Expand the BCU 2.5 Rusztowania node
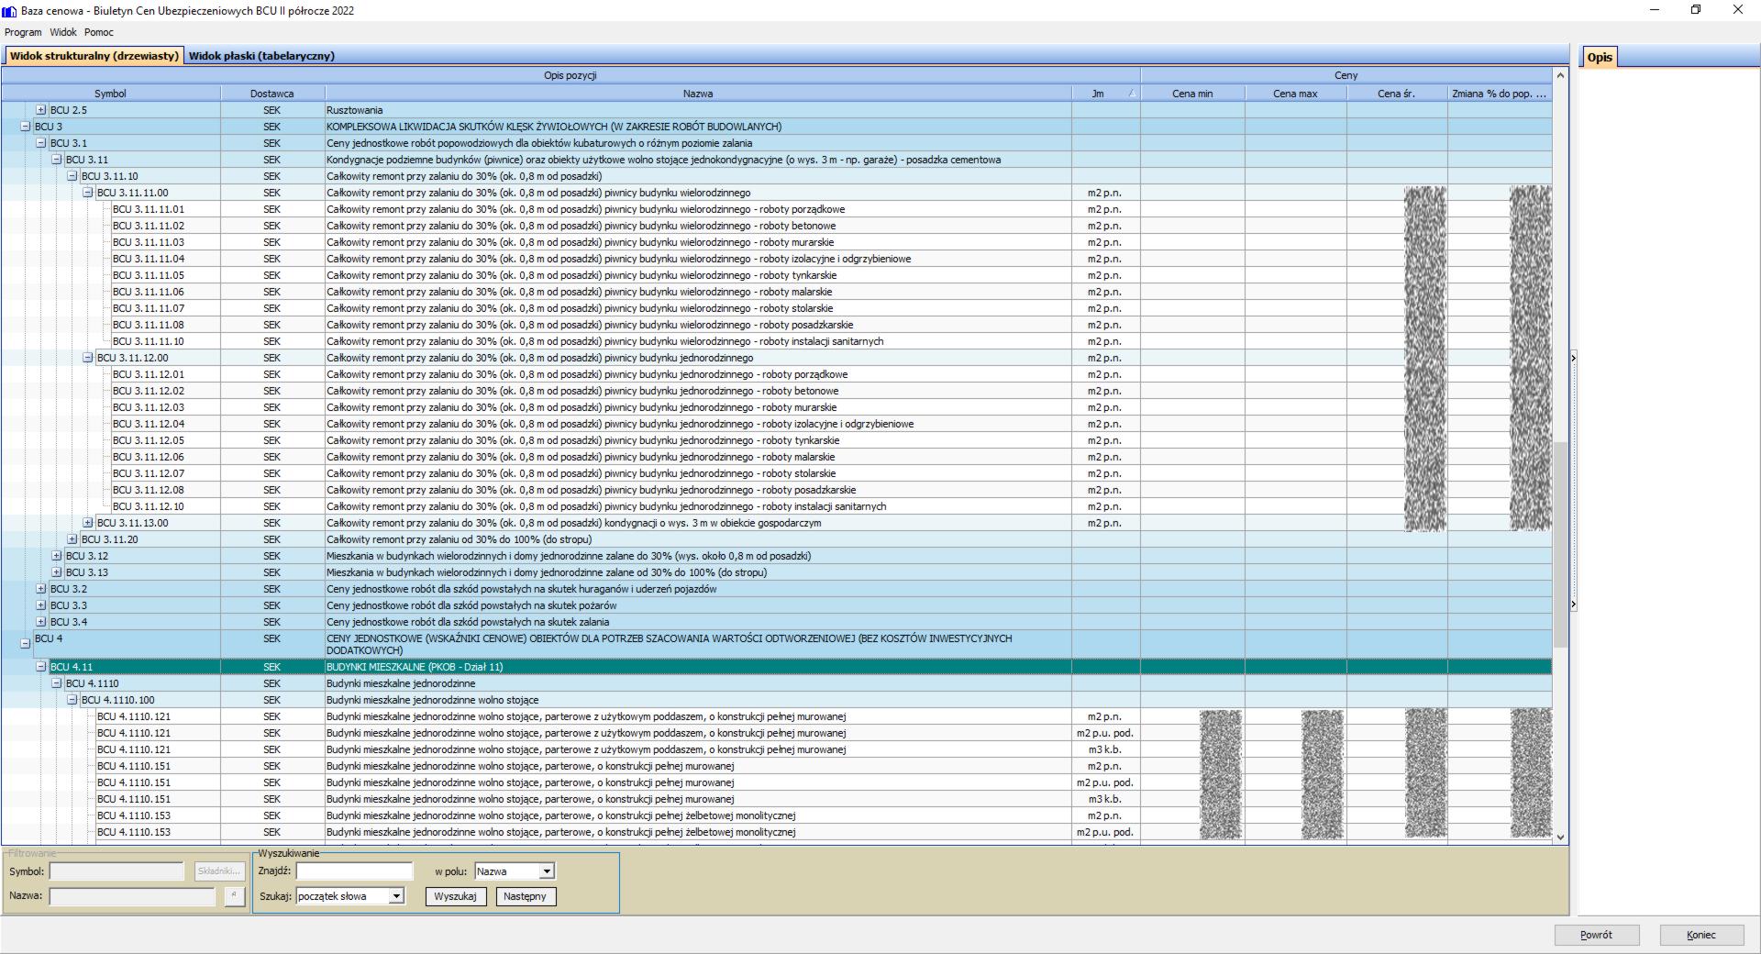1761x954 pixels. [x=40, y=110]
